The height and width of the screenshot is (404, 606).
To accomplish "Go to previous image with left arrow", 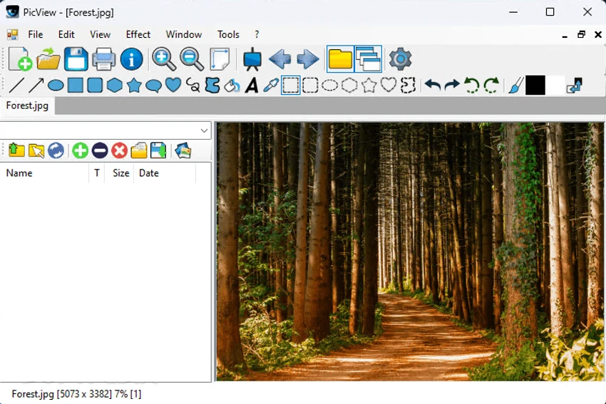I will point(279,59).
